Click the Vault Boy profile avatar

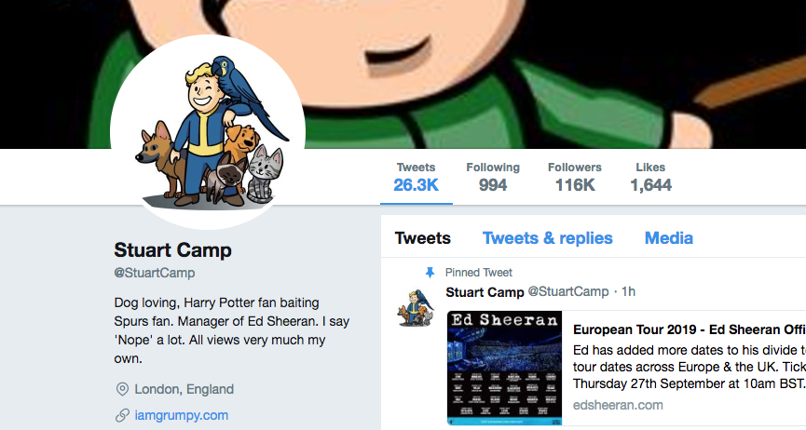coord(208,132)
